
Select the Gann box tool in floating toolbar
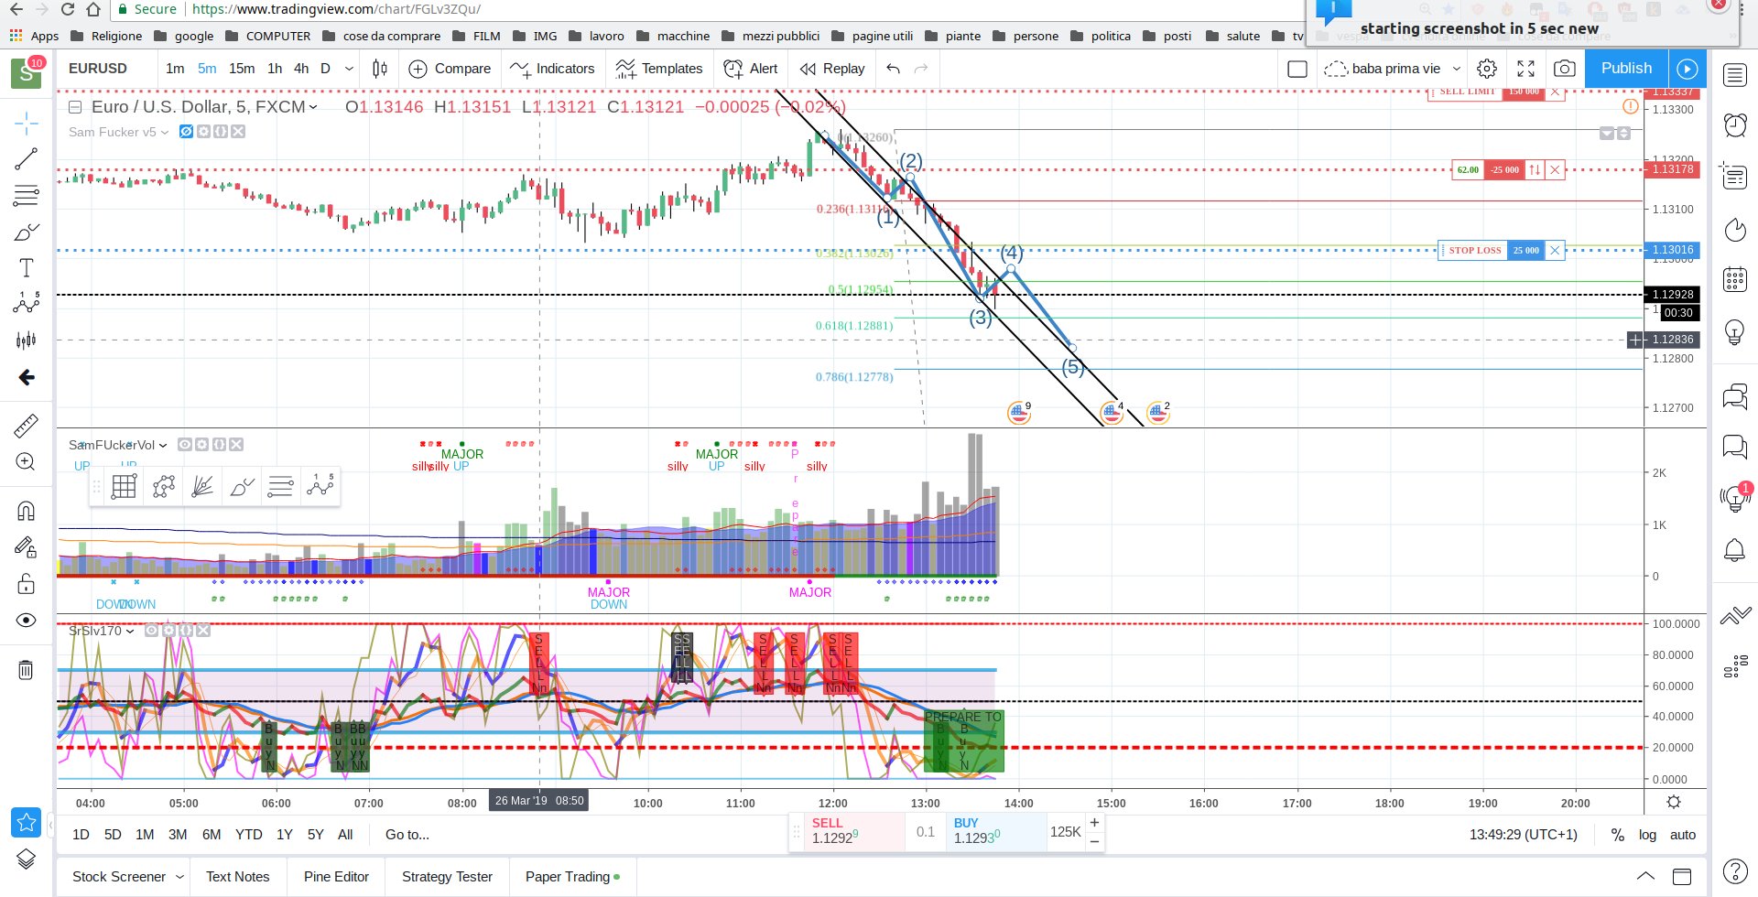click(x=124, y=486)
